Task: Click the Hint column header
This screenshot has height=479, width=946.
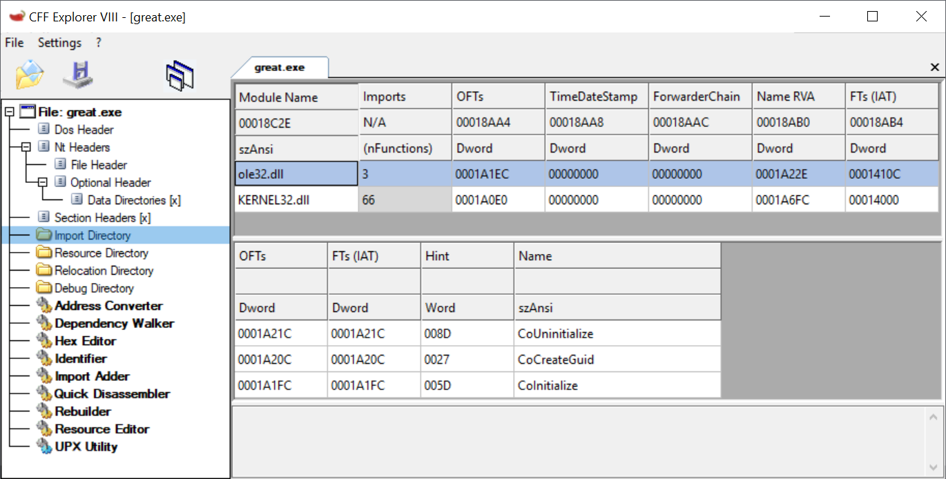Action: tap(467, 256)
